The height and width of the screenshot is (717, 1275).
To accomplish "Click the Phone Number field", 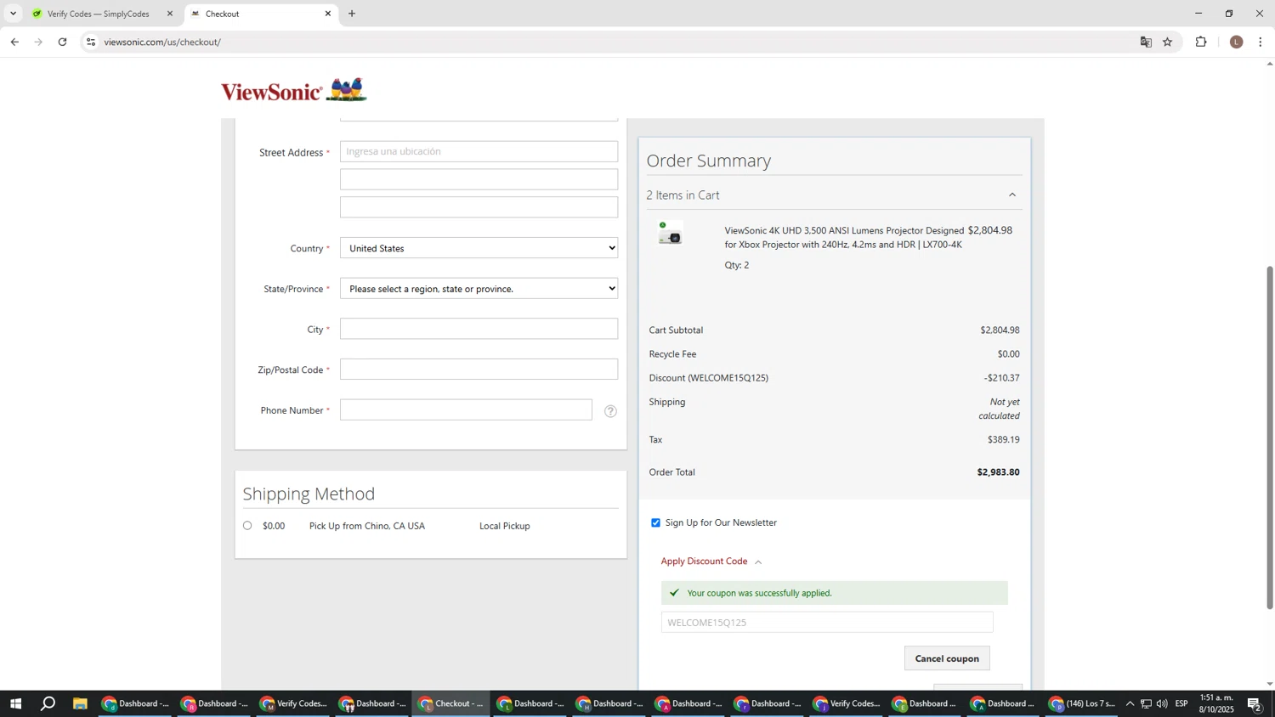I will (466, 410).
